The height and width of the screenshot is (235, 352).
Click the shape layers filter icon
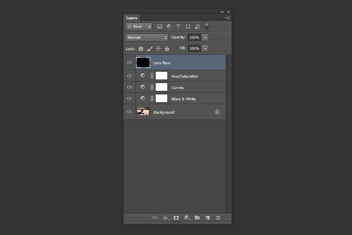coord(188,26)
